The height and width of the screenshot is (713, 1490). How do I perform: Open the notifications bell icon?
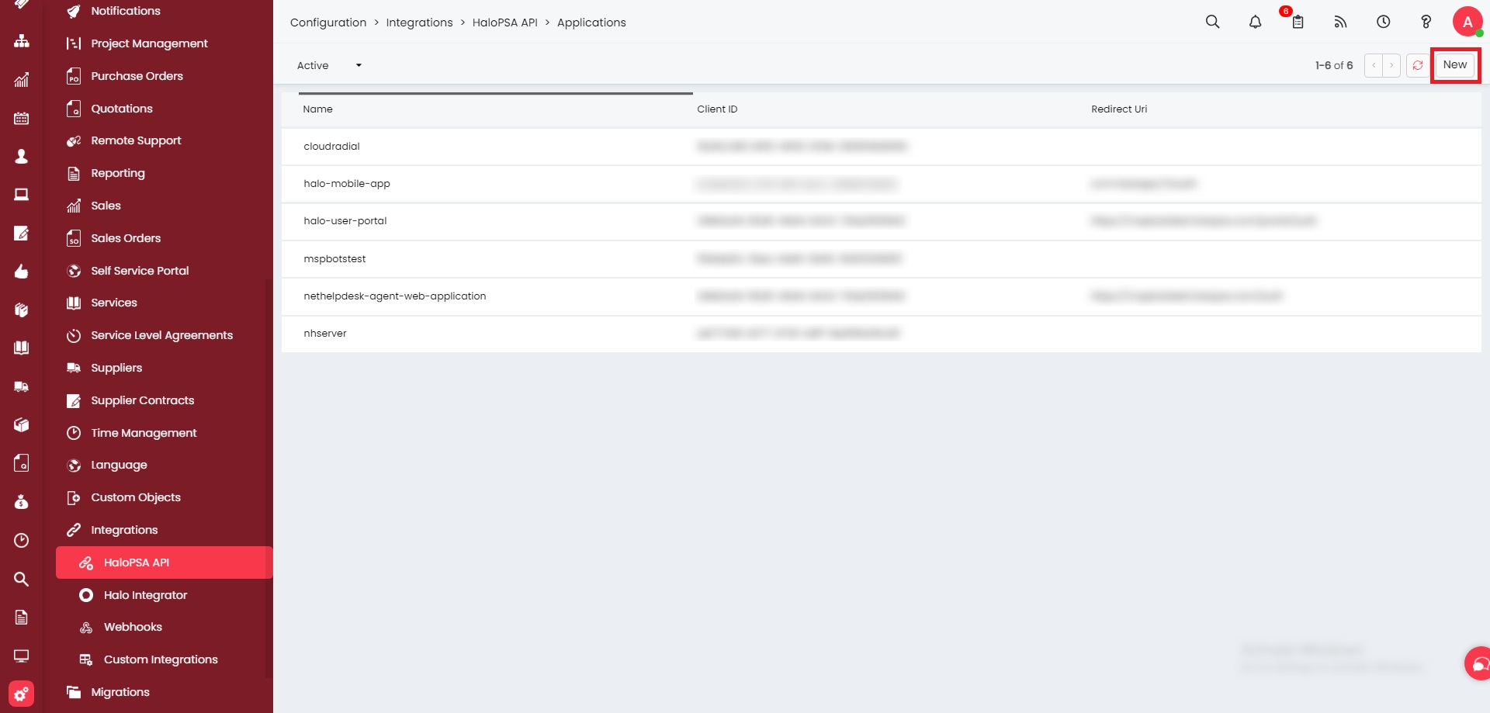click(1255, 22)
